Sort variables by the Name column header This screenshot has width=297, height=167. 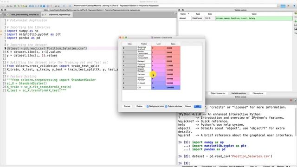click(x=184, y=14)
